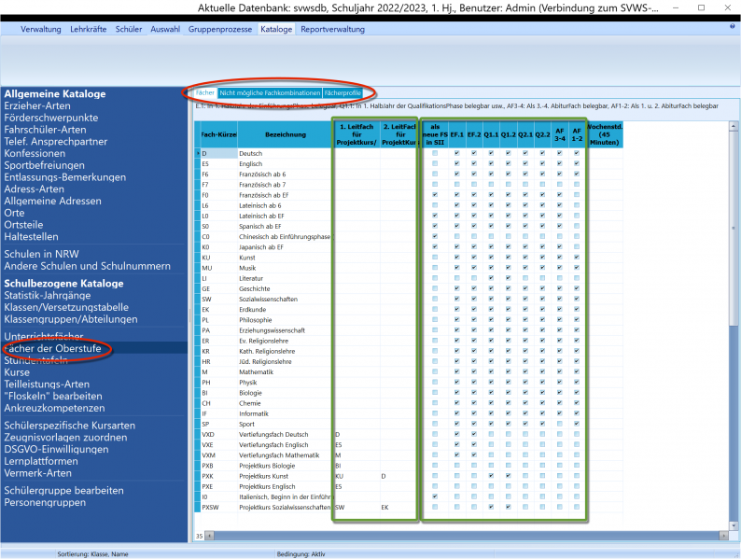Click the vertical scrollbar down arrow
Viewport: 741px width, 559px height.
(734, 525)
